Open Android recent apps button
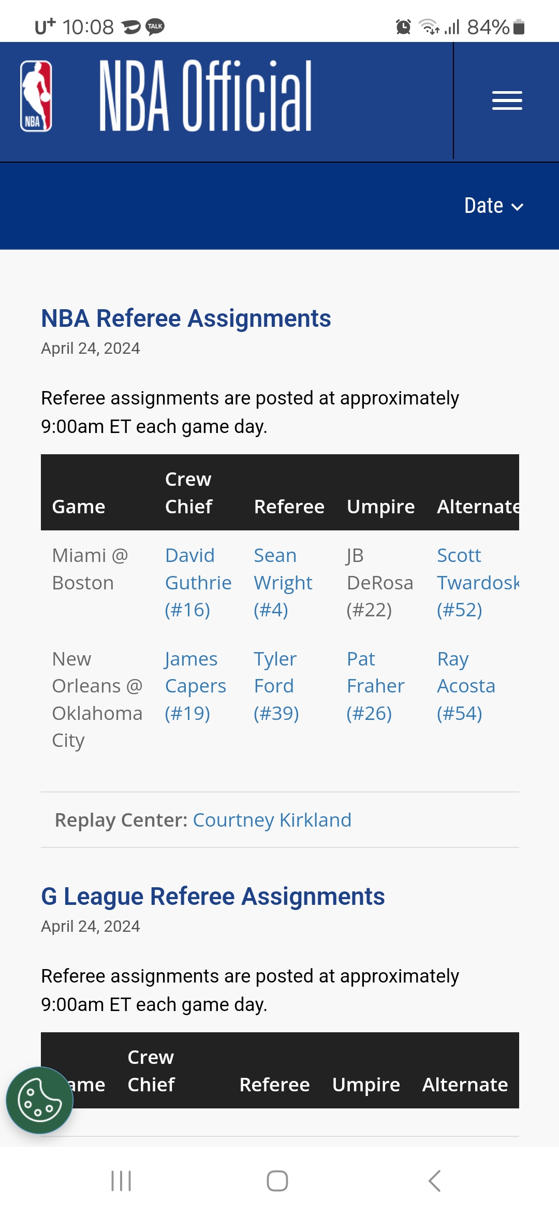Viewport: 559px width, 1212px height. (121, 1181)
